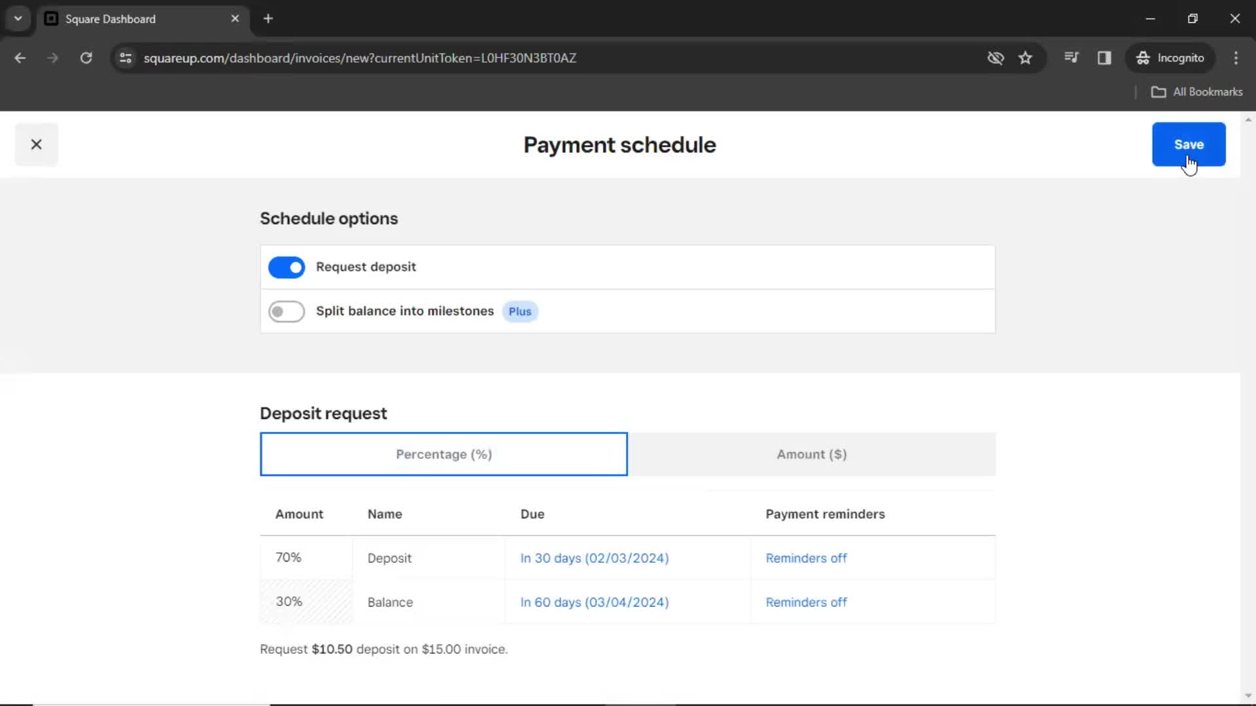The width and height of the screenshot is (1256, 706).
Task: View site information icon in address bar
Action: [126, 58]
